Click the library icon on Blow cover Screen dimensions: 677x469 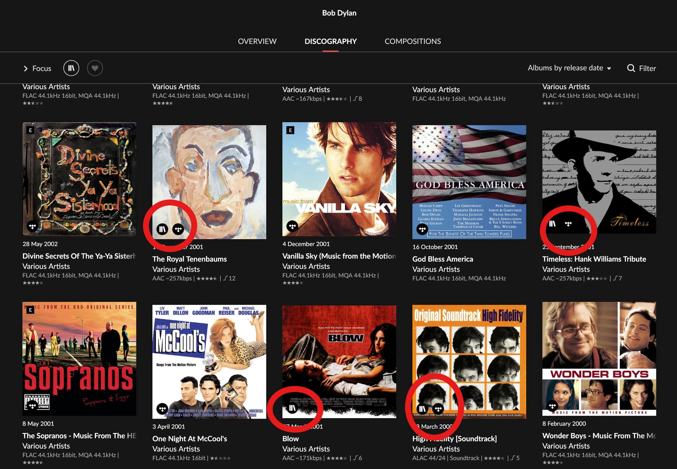click(x=292, y=409)
